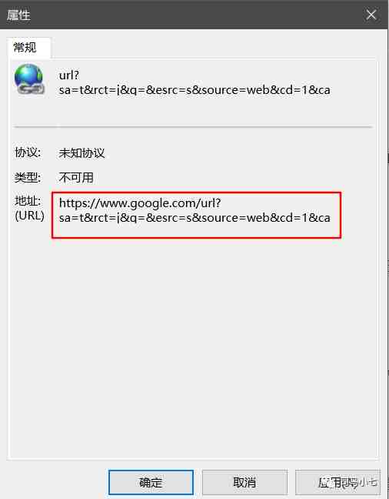Viewport: 389px width, 499px height.
Task: Click the horizontal separator below the globe
Action: click(193, 126)
